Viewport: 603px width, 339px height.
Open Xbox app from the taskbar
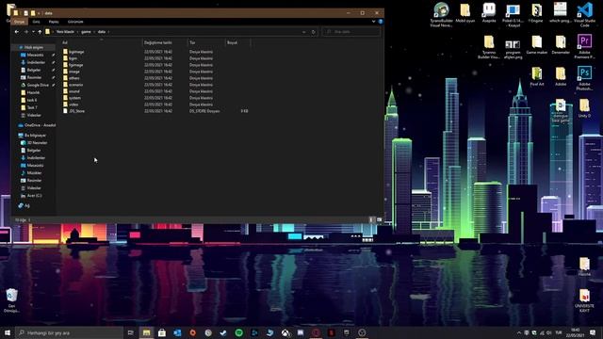point(285,332)
